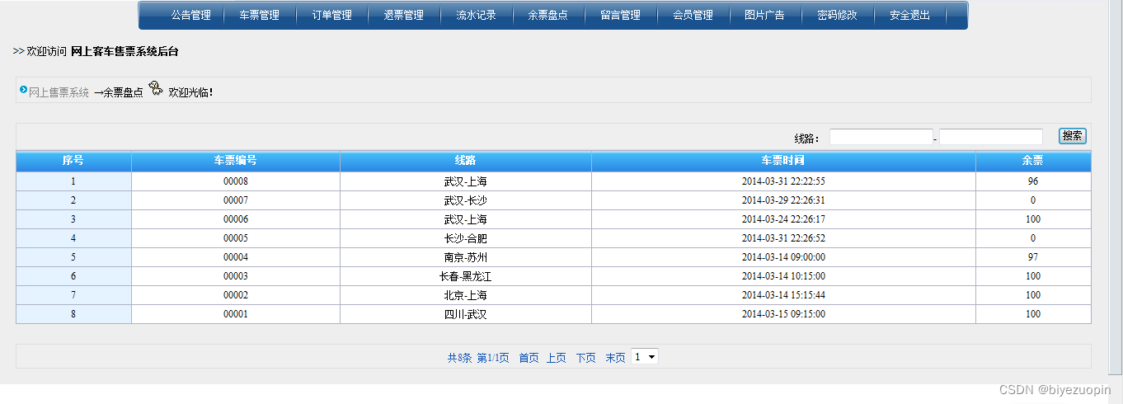
Task: Go to 留言管理 in the top navigation
Action: tap(620, 15)
